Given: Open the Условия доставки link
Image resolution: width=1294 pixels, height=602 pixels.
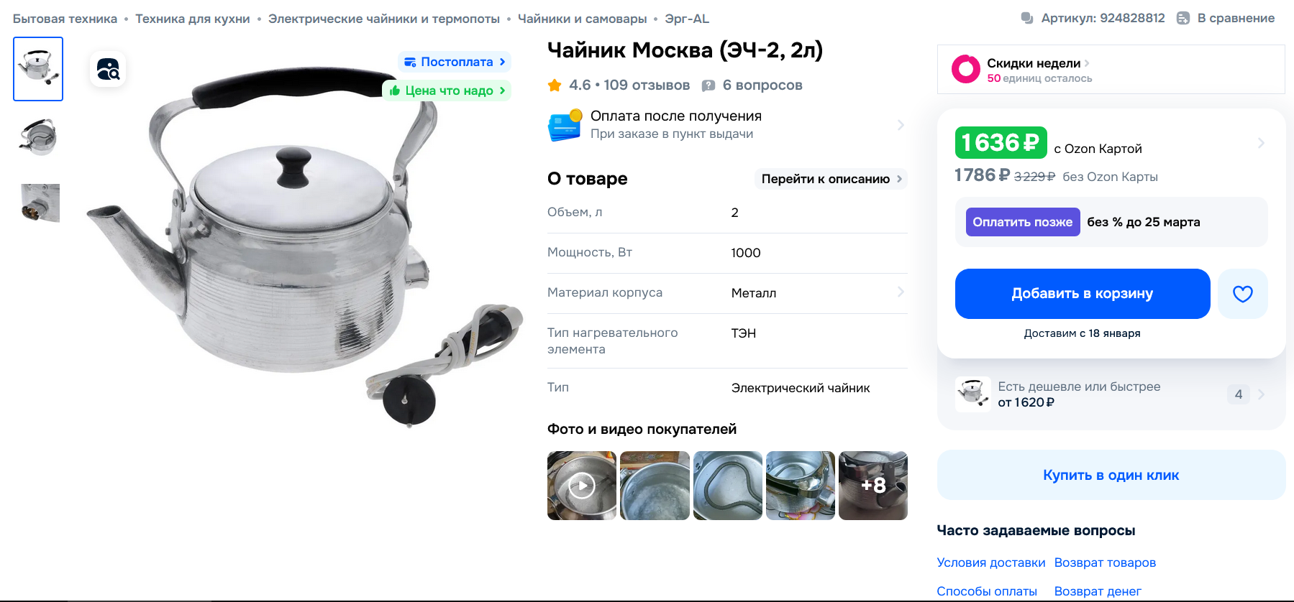Looking at the screenshot, I should pos(990,562).
